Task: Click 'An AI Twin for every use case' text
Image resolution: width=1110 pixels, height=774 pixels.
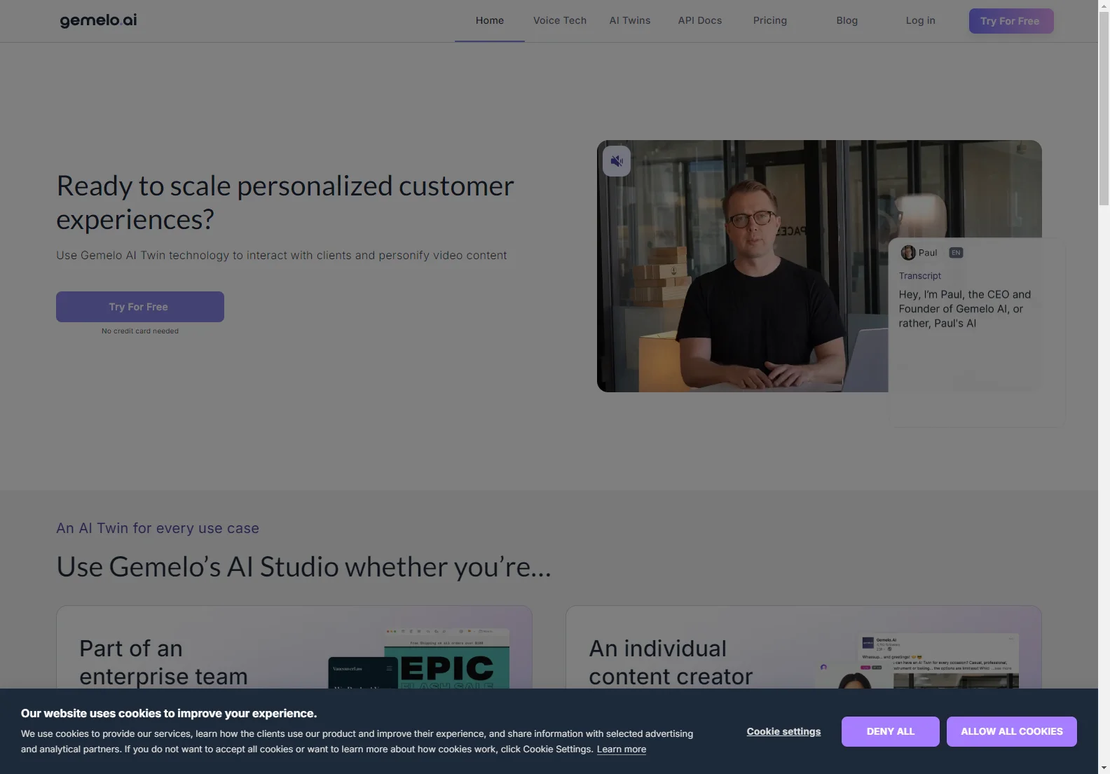Action: tap(158, 528)
